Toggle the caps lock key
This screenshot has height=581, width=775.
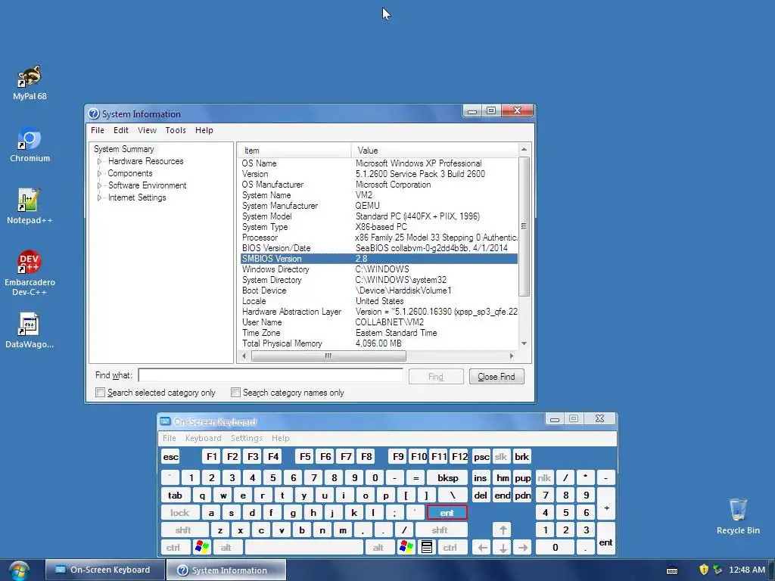click(180, 513)
